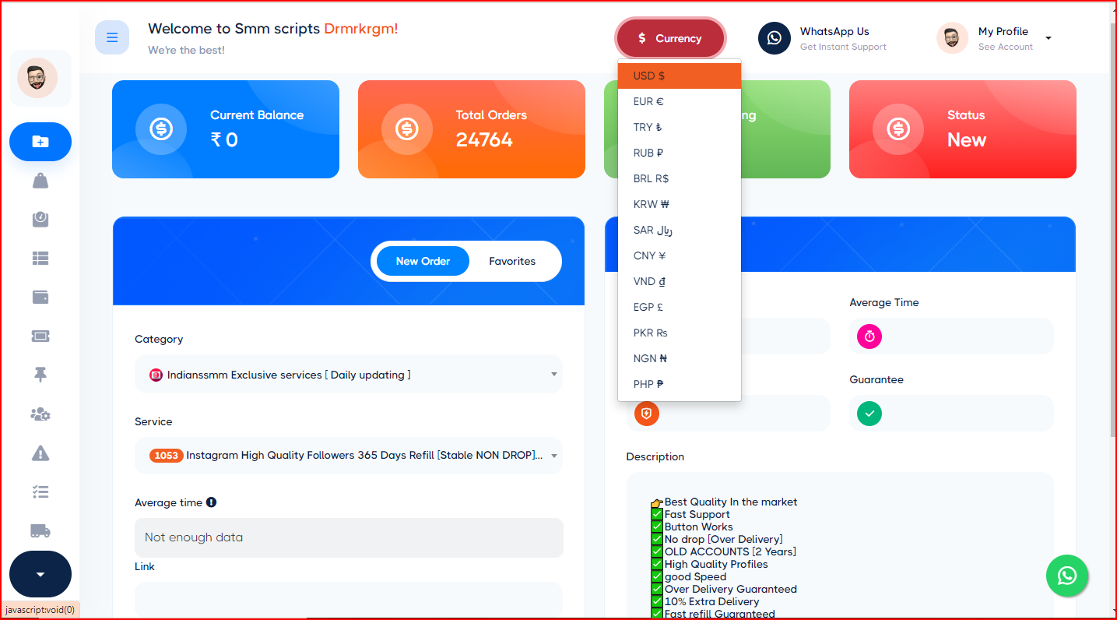Open the new order folder-plus sidebar icon
The width and height of the screenshot is (1117, 620).
[40, 142]
